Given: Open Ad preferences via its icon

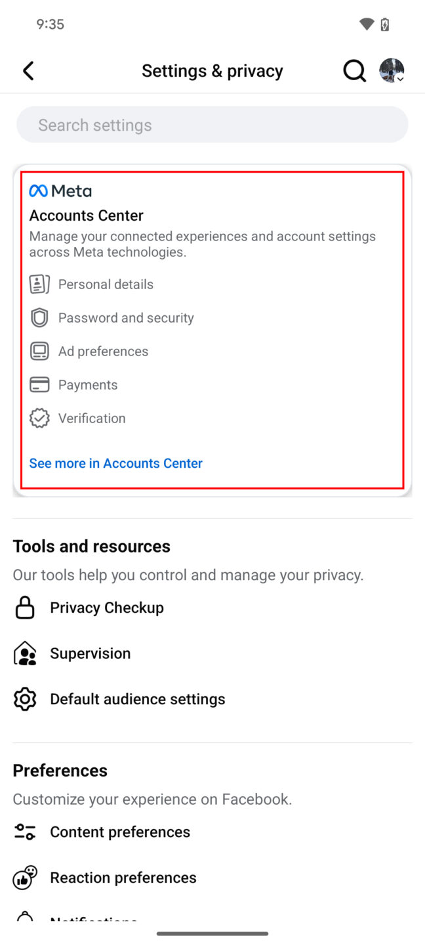Looking at the screenshot, I should coord(39,351).
